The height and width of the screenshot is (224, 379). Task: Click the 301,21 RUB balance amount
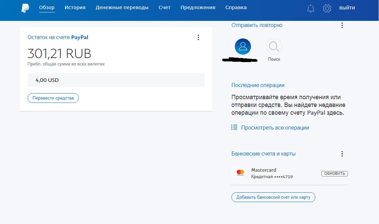pos(59,54)
